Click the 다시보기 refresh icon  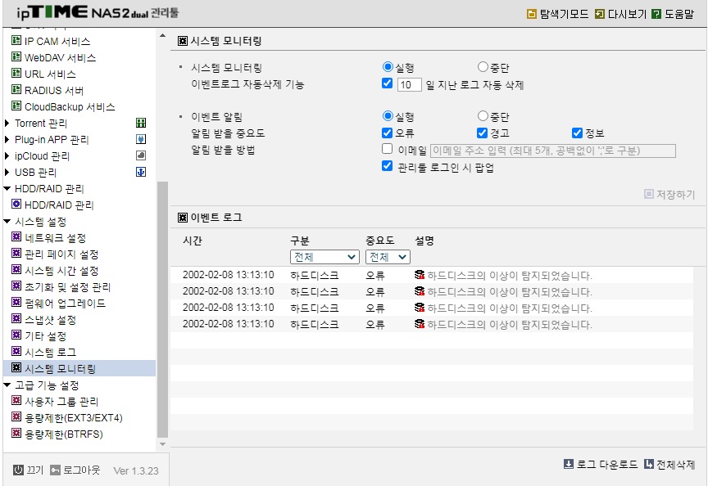click(599, 14)
